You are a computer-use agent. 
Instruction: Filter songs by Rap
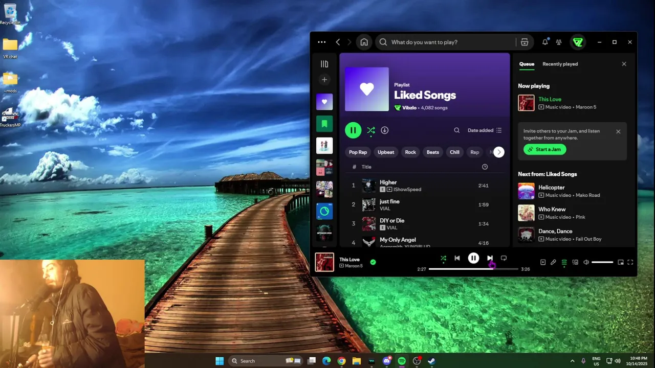coord(475,152)
